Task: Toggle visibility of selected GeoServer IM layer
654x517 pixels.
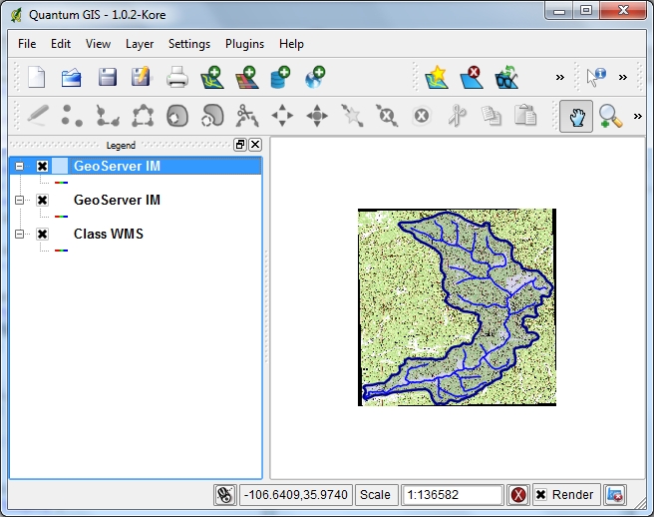Action: click(x=42, y=167)
